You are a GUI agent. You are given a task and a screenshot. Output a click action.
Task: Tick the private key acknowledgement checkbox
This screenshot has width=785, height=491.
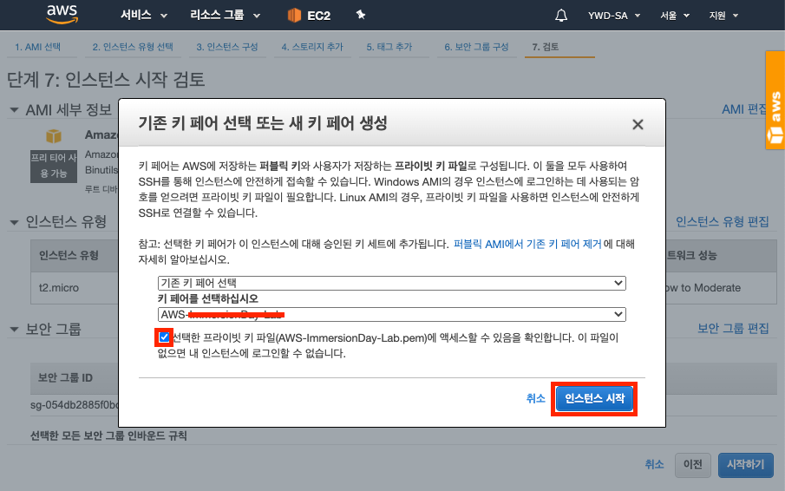pos(164,337)
